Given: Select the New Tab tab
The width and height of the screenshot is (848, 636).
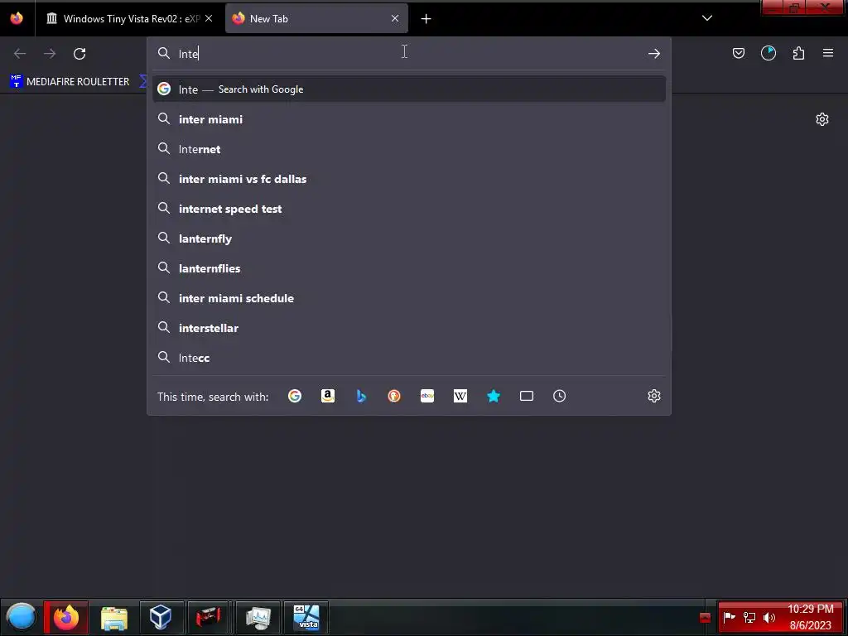Looking at the screenshot, I should (316, 18).
